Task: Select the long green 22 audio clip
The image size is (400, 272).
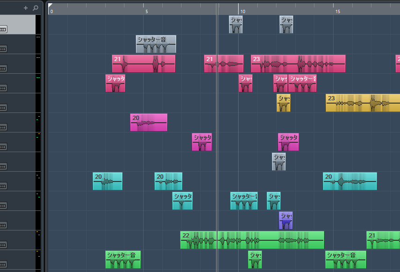Action: coord(252,240)
